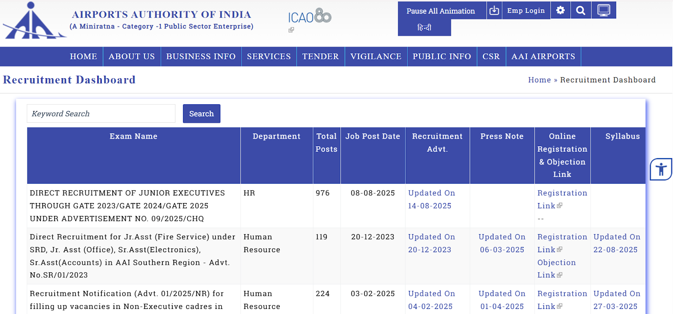Open Registration Link for Jr.Asst Fire Service row
Image resolution: width=673 pixels, height=314 pixels.
click(x=562, y=243)
